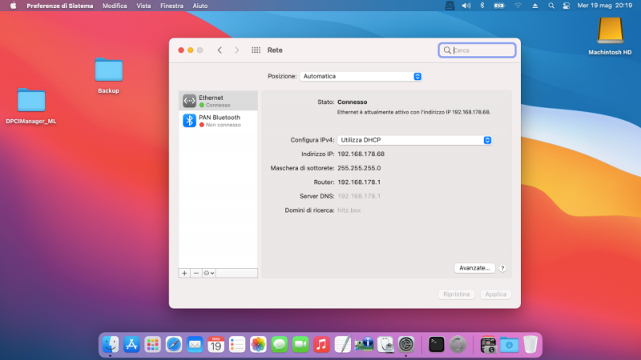
Task: Open the Configura IPv4 dropdown
Action: pos(414,140)
